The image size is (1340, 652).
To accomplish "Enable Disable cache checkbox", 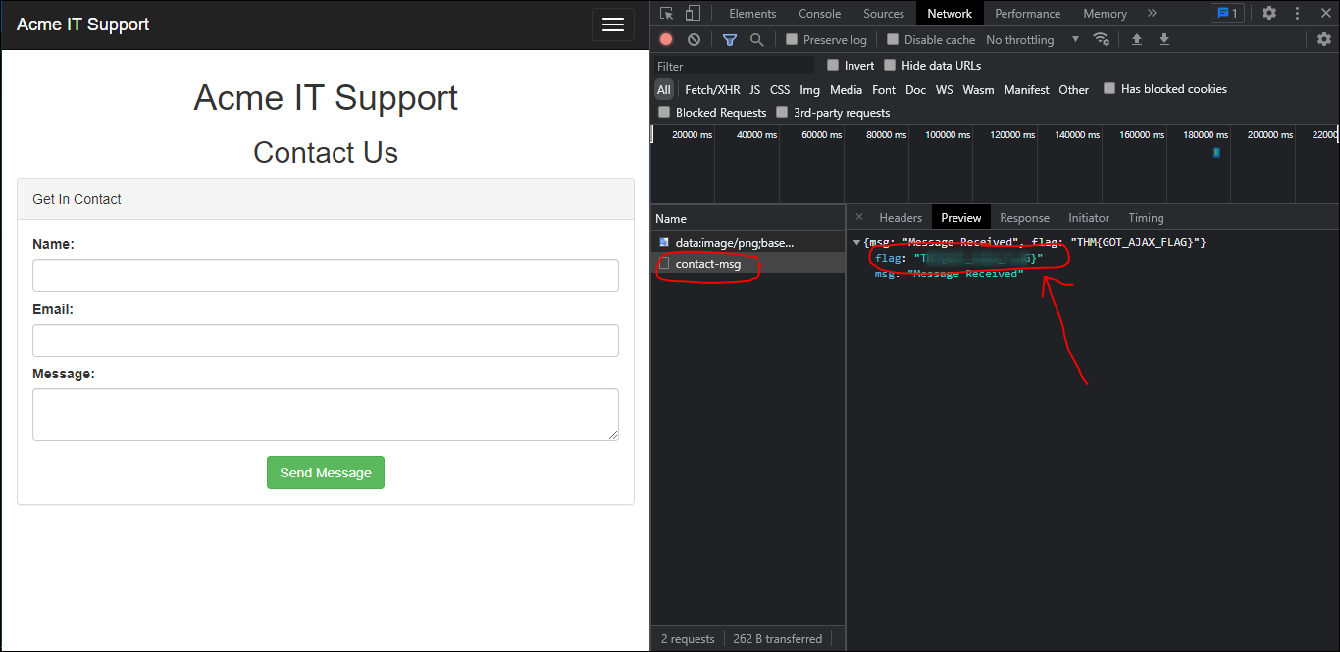I will (893, 39).
